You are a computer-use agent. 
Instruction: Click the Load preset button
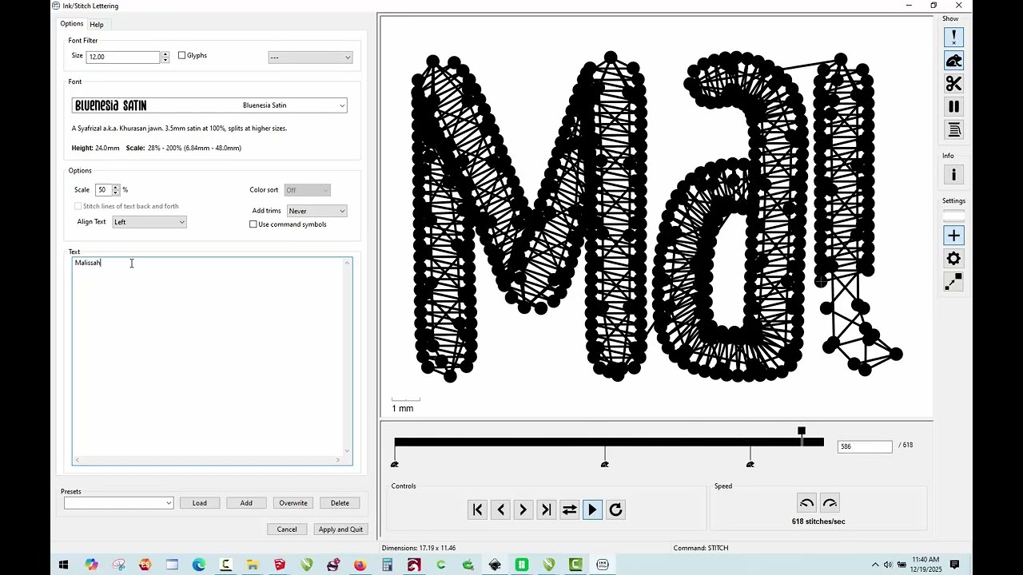point(199,503)
